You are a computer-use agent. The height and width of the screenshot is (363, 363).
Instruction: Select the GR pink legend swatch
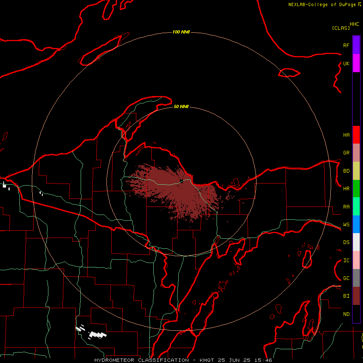[x=356, y=153]
